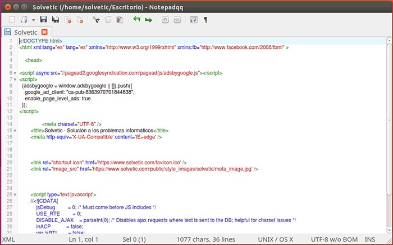393x245 pixels.
Task: Click the facebook.com/2008/fbml URL on line 2
Action: (x=242, y=47)
